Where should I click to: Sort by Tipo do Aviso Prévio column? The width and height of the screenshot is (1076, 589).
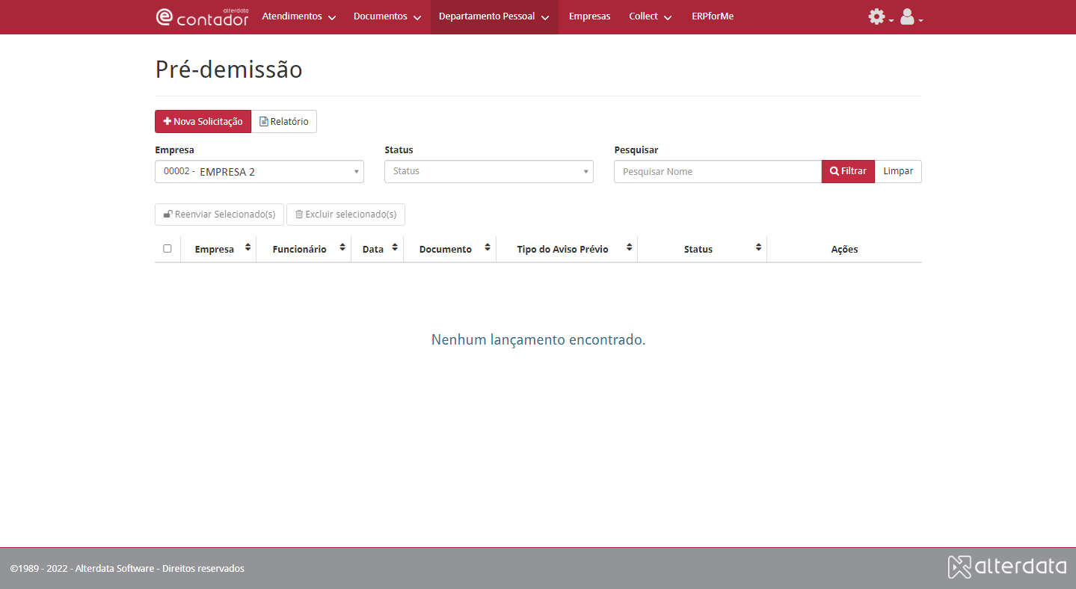click(x=628, y=247)
